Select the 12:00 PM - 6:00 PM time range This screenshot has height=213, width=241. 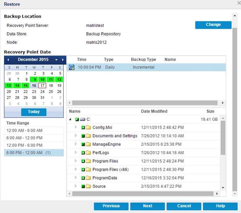pos(34,145)
